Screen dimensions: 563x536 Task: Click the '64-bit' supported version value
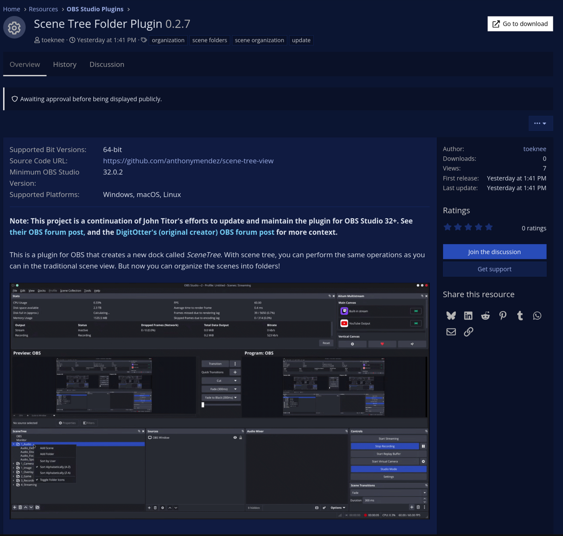(112, 150)
